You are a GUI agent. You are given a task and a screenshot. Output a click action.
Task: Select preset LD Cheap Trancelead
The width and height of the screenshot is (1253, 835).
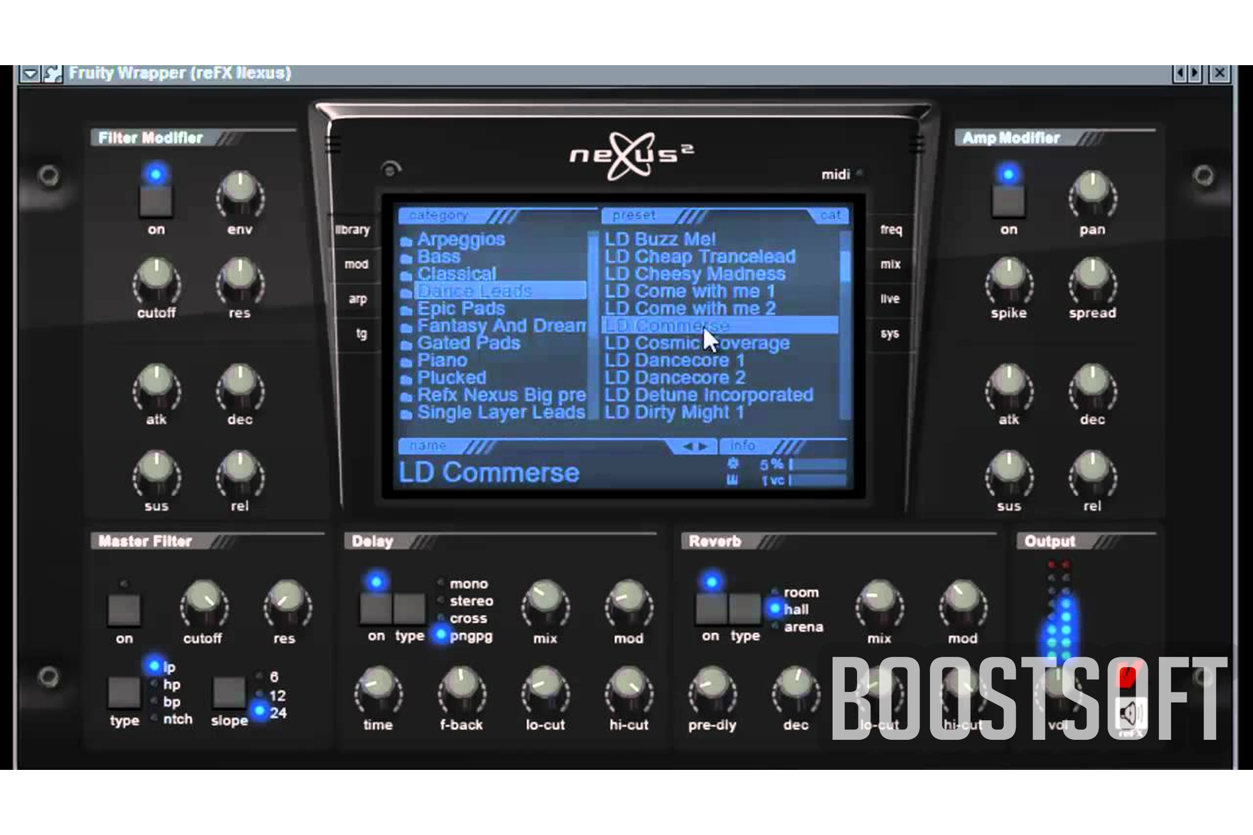(x=700, y=257)
